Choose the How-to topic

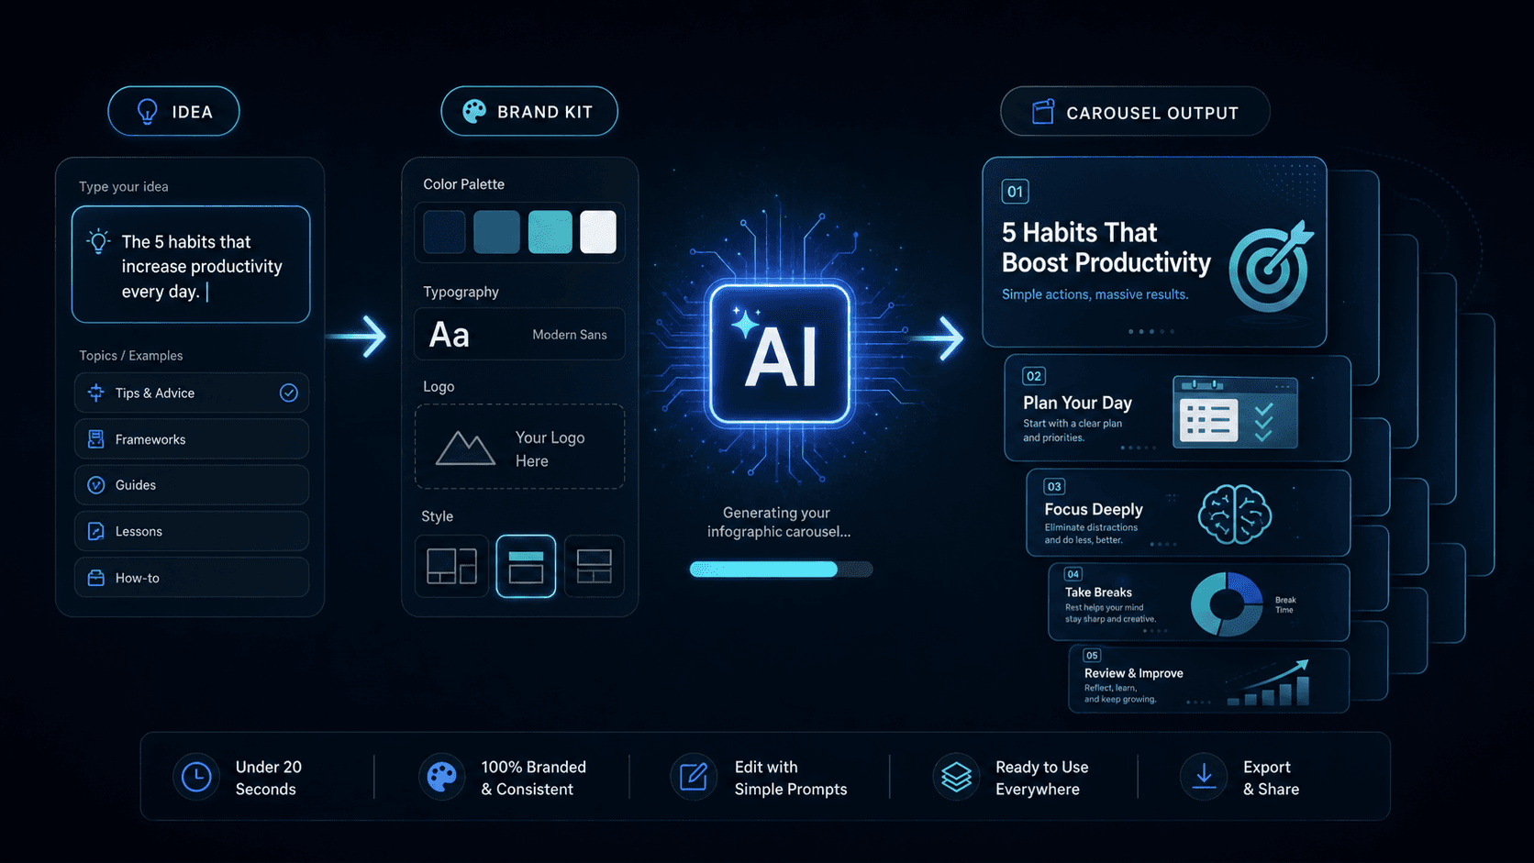[x=192, y=578]
